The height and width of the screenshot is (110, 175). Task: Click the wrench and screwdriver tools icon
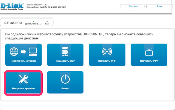click(24, 79)
